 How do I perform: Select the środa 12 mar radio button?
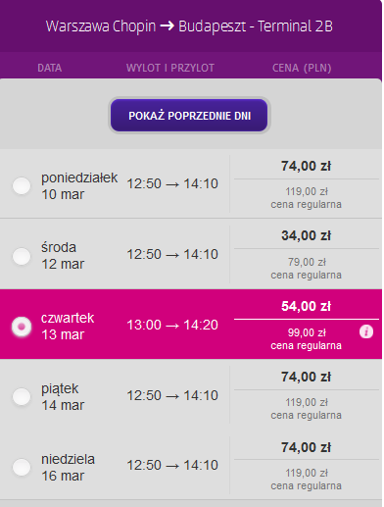[22, 256]
